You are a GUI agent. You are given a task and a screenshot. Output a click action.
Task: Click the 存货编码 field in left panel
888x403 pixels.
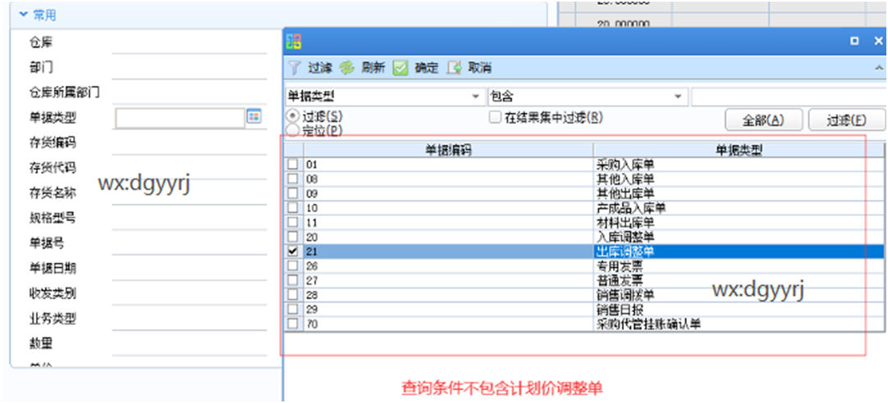coord(190,143)
